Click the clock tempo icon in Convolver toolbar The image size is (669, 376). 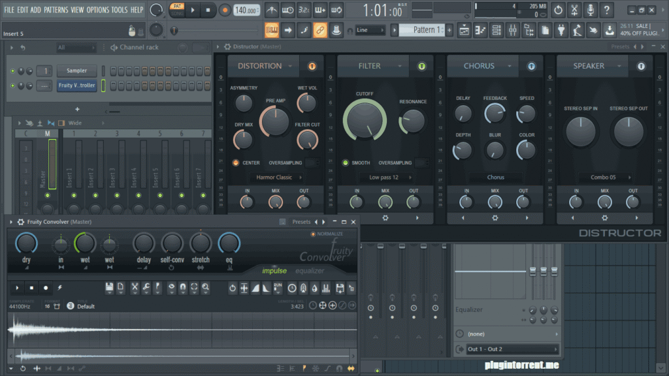click(292, 288)
